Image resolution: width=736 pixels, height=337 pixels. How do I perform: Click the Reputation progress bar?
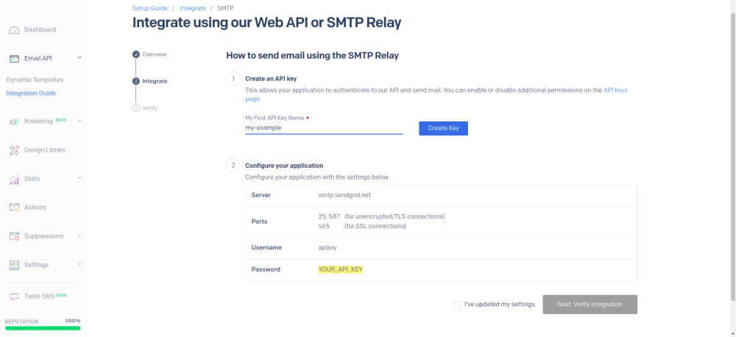(x=43, y=328)
